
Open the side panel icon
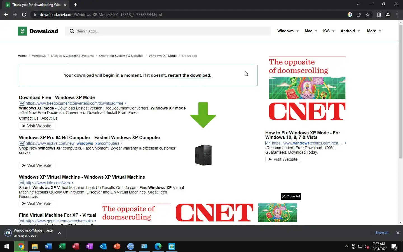[379, 15]
